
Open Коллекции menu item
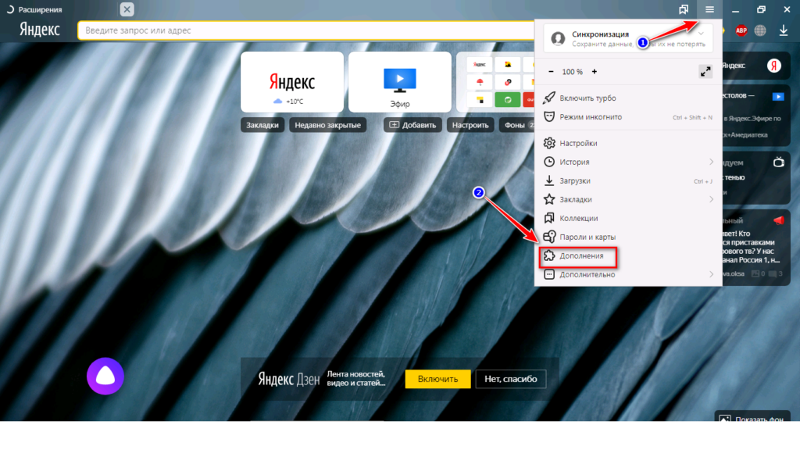pos(628,219)
